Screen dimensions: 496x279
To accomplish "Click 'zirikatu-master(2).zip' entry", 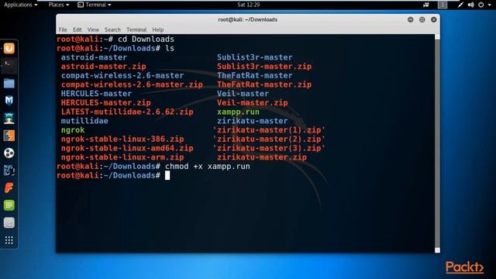I will click(x=269, y=139).
